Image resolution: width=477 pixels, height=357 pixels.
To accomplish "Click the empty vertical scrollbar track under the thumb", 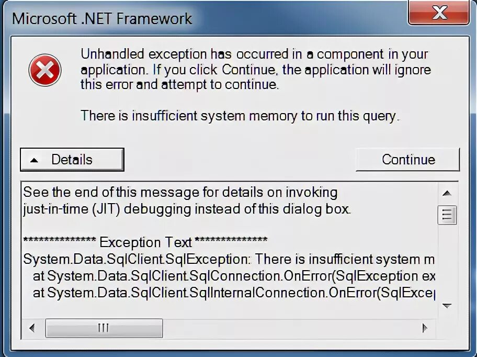I will point(447,261).
